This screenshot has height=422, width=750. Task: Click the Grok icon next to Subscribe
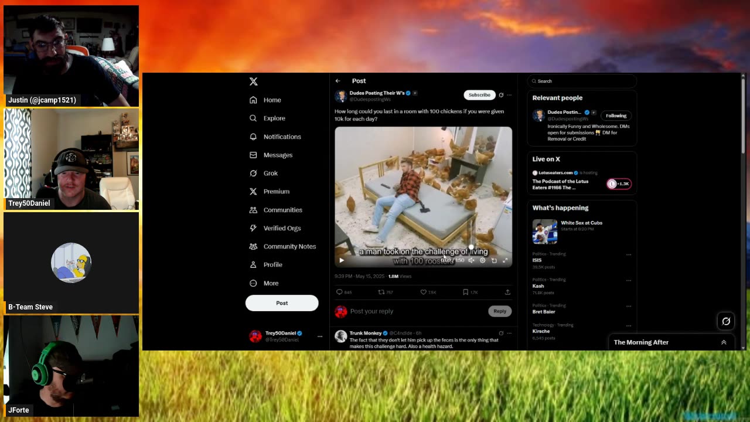[x=501, y=95]
